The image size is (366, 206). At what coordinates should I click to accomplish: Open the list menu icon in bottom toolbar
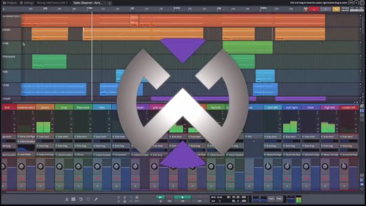pos(73,199)
